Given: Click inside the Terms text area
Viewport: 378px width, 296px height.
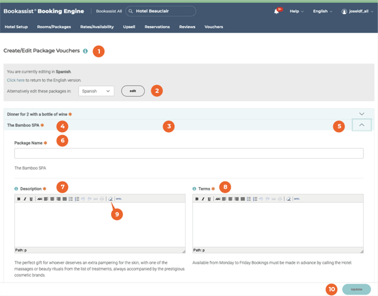Looking at the screenshot, I should click(278, 224).
